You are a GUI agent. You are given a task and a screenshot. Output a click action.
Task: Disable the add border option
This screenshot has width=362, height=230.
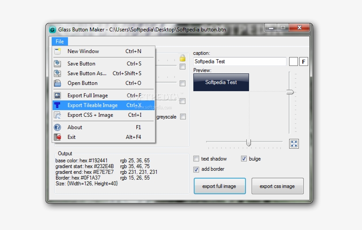click(x=196, y=169)
